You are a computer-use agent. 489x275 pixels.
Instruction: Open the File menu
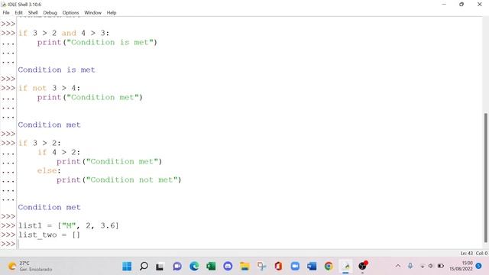pos(6,13)
